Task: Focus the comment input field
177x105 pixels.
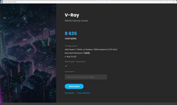Action: click(x=86, y=77)
